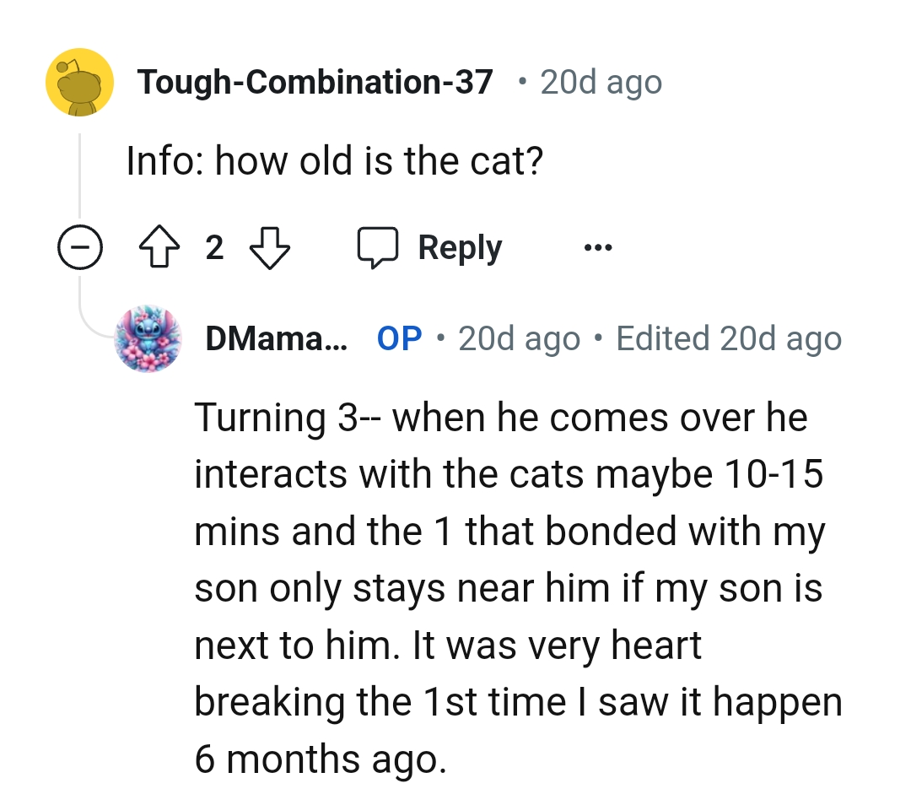Click the blue OP badge
Image resolution: width=911 pixels, height=805 pixels.
399,338
